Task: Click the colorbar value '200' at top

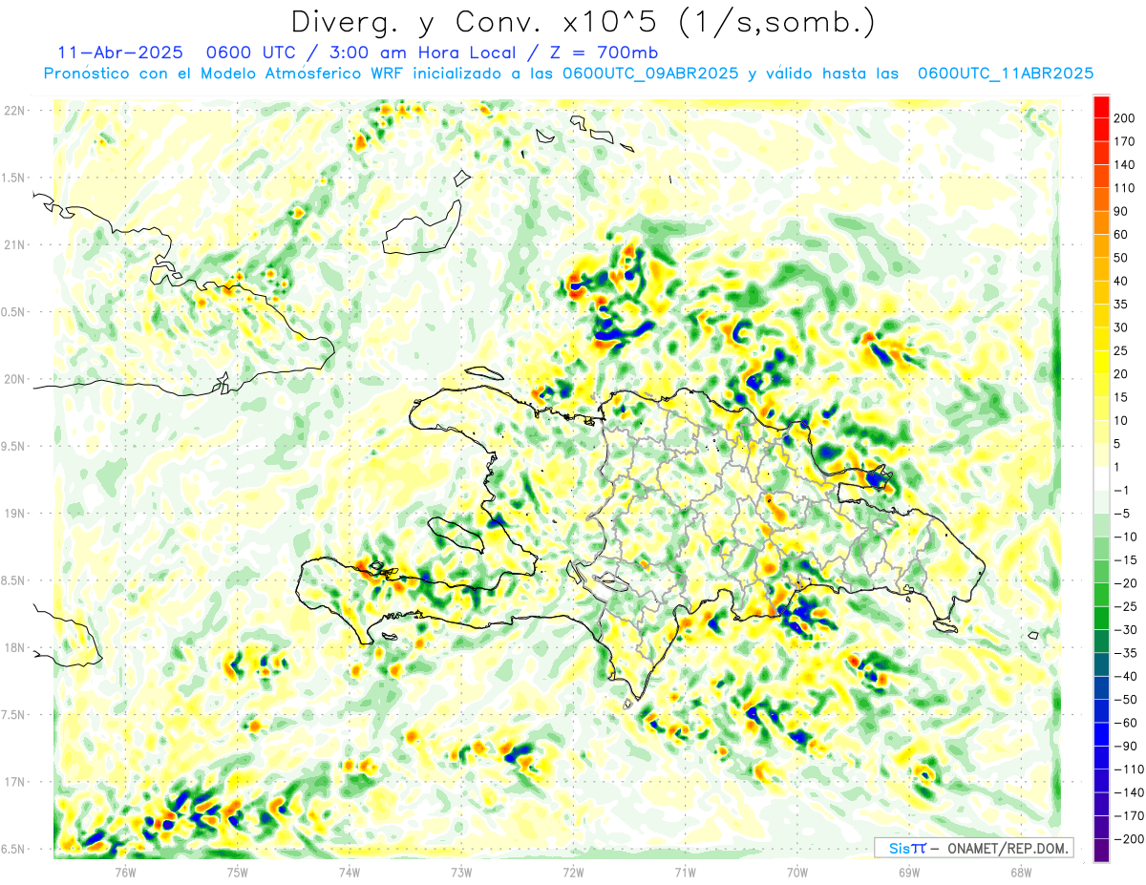Action: click(x=1125, y=118)
